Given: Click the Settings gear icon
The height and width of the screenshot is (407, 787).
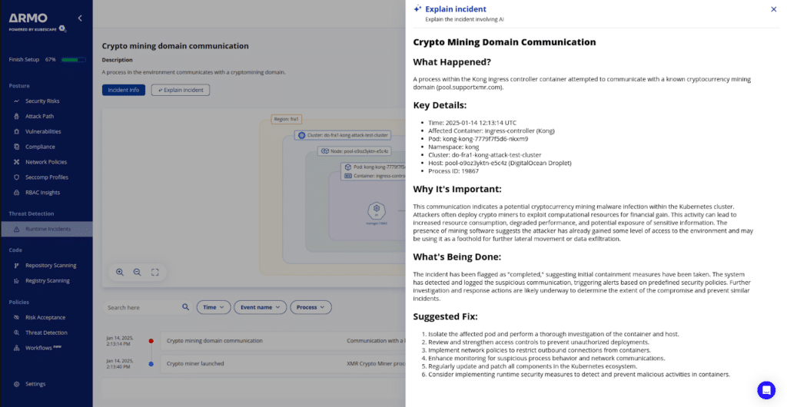Looking at the screenshot, I should 16,385.
